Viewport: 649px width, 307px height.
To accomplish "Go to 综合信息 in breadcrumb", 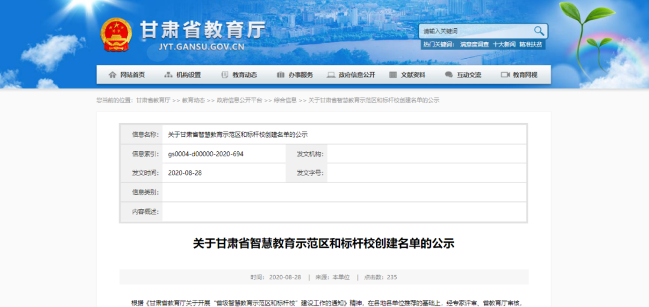I will click(285, 100).
